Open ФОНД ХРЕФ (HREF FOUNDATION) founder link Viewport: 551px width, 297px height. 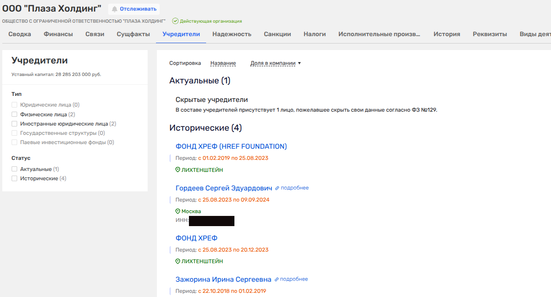231,146
